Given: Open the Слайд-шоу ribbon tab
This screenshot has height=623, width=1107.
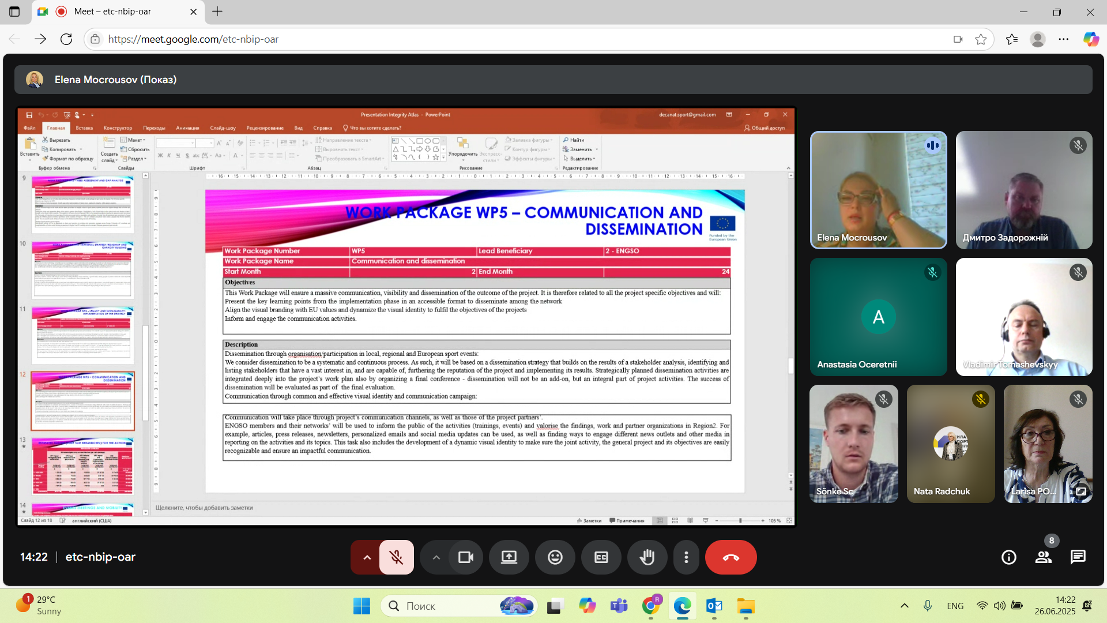Looking at the screenshot, I should (223, 128).
